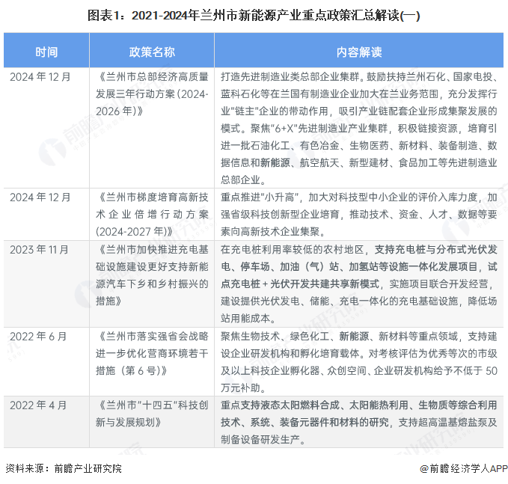This screenshot has width=508, height=484.
Task: Click the date beside 总部经济高质量发展 policy
Action: 40,77
